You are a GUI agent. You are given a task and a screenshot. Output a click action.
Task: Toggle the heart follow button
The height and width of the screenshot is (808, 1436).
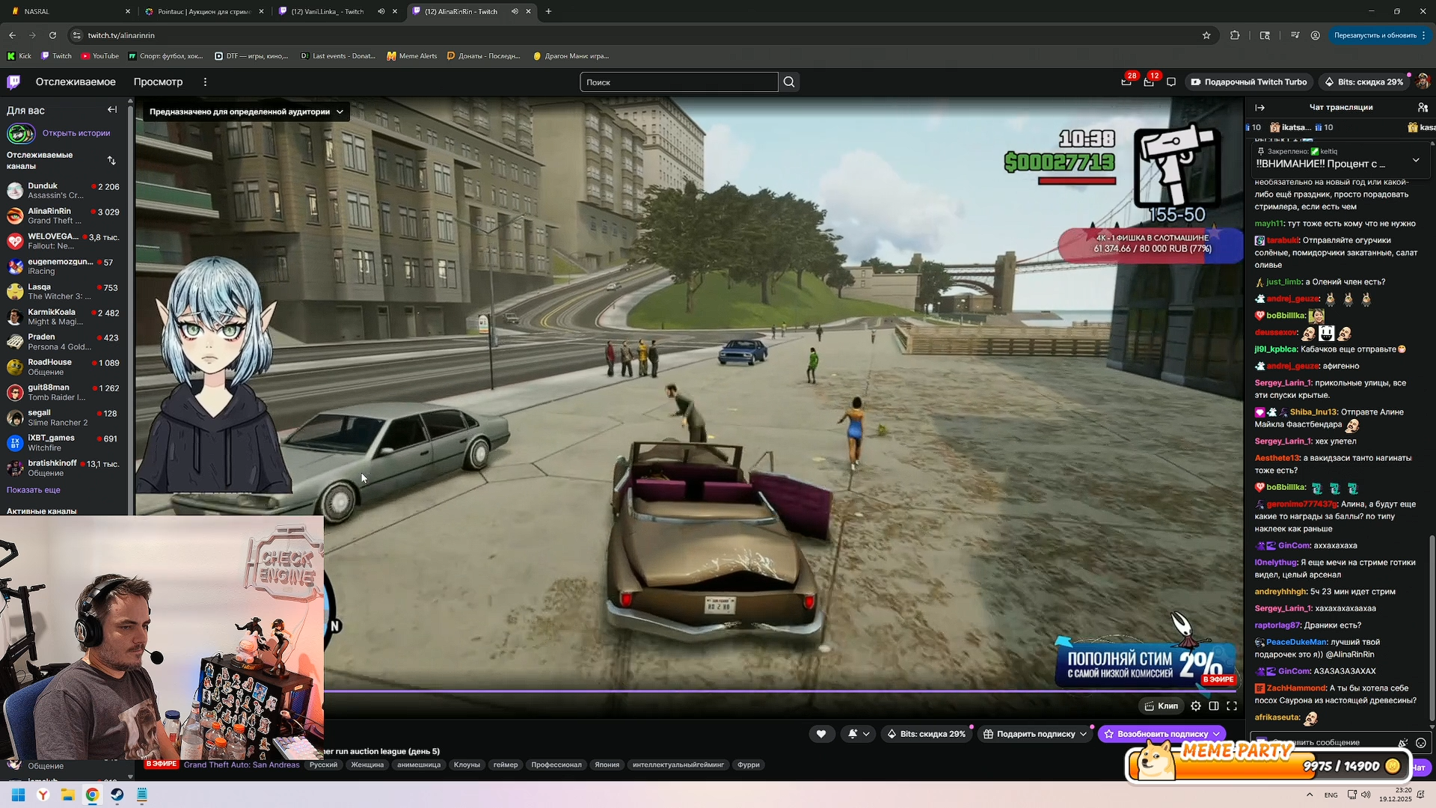[x=821, y=734]
